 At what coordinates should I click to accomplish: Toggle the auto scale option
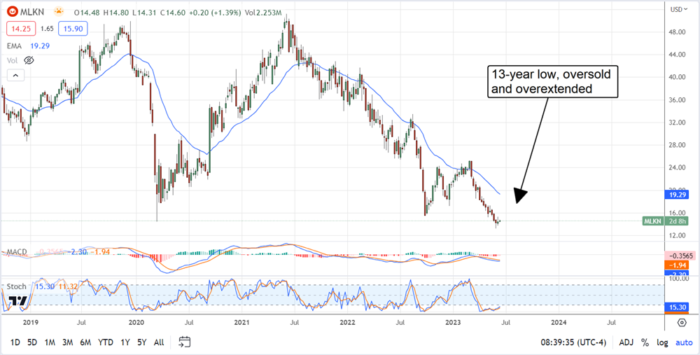coord(684,342)
